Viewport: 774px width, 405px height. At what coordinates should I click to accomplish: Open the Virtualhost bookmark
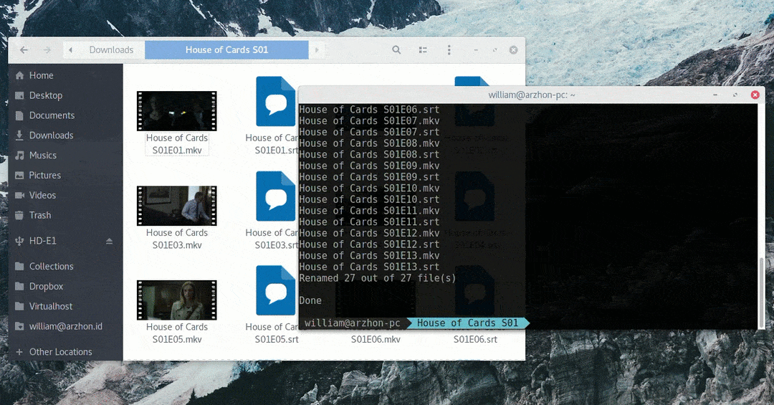pyautogui.click(x=65, y=306)
